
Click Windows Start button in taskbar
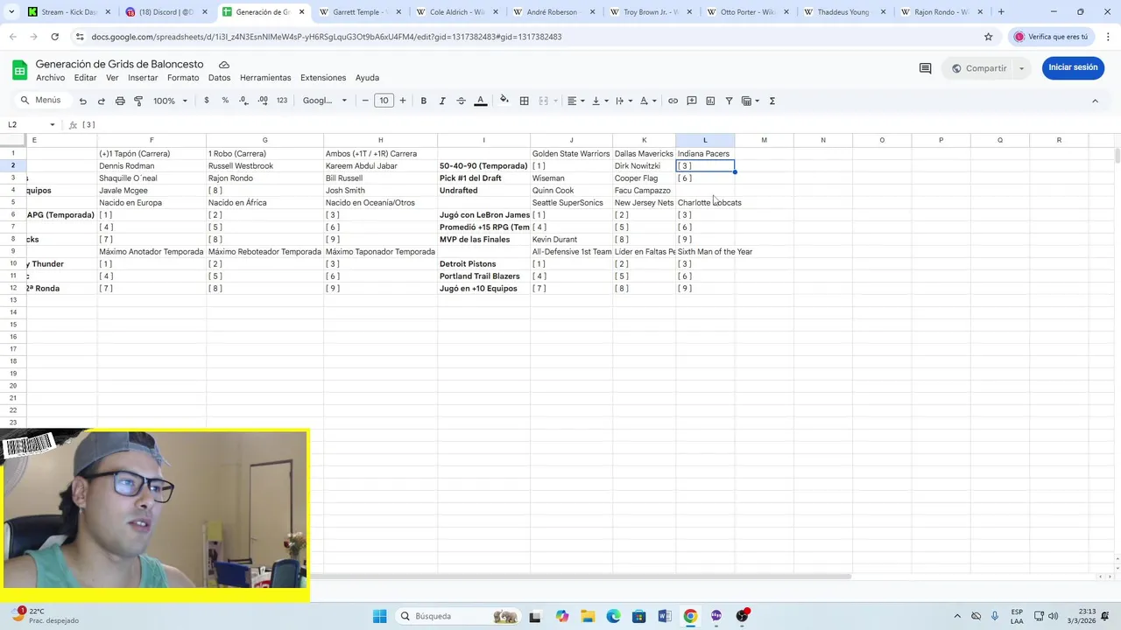(x=379, y=616)
